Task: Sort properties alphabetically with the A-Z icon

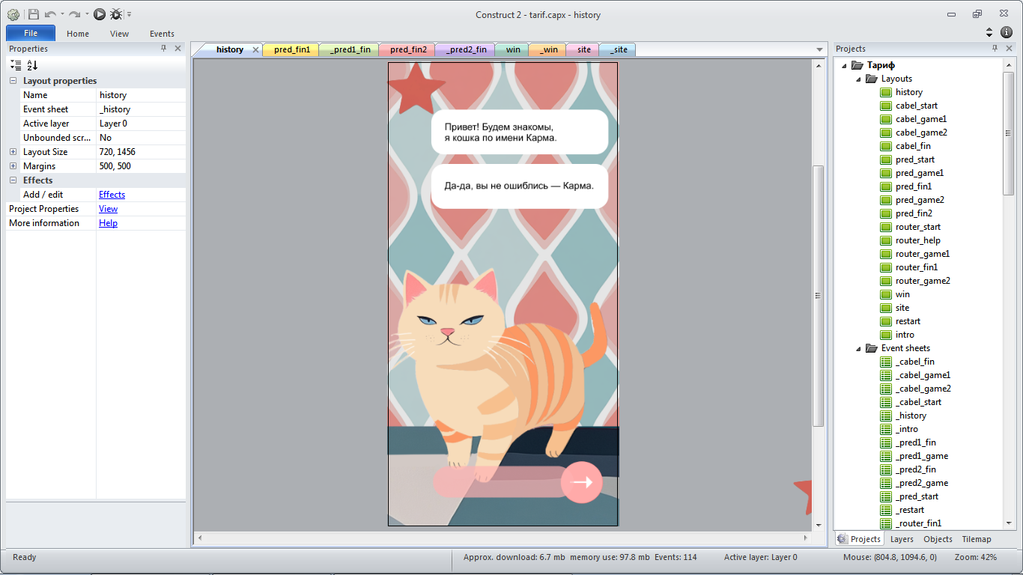Action: (x=32, y=65)
